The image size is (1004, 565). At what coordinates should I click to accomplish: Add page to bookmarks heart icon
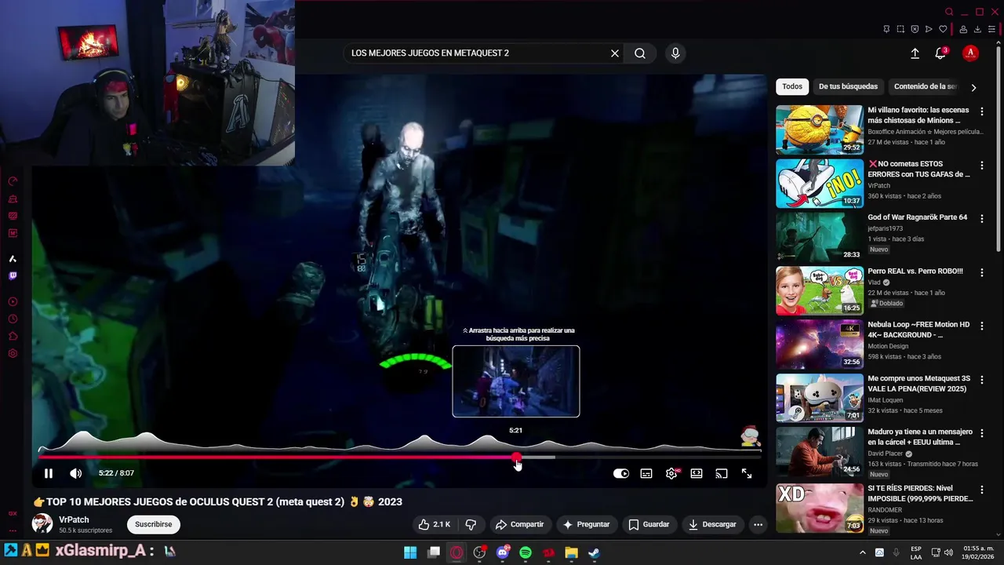click(943, 29)
